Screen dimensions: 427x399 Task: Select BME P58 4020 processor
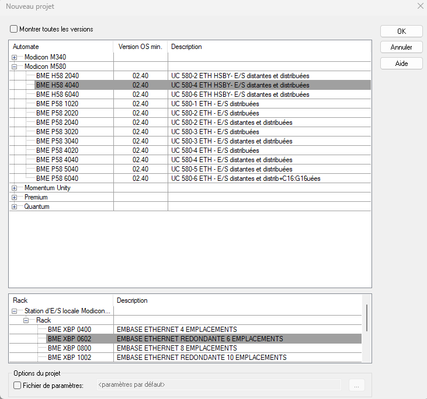(57, 150)
